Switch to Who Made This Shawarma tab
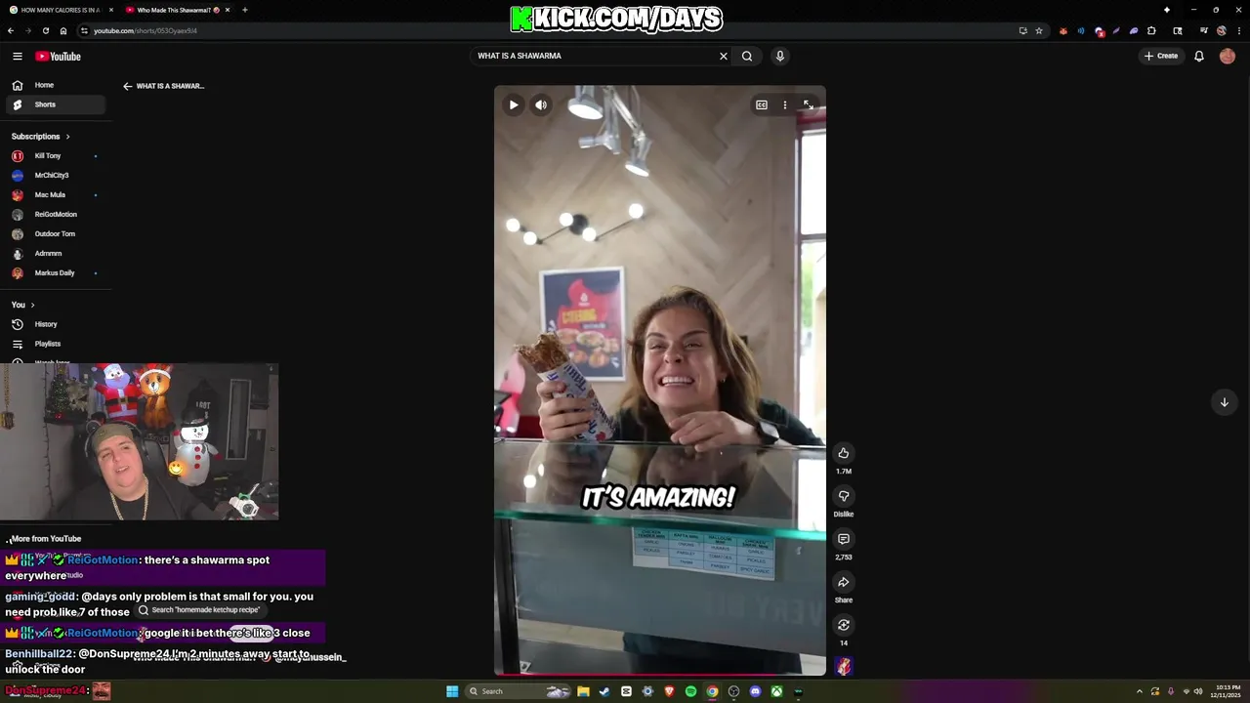The width and height of the screenshot is (1250, 703). [176, 10]
